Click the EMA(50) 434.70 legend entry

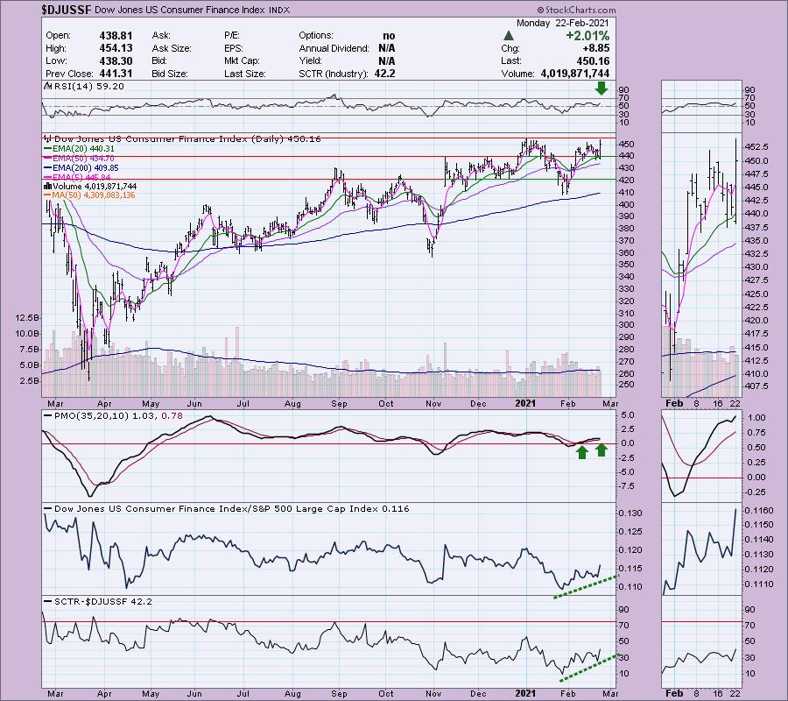pos(83,159)
